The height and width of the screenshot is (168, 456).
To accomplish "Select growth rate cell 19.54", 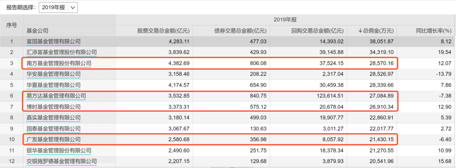I will point(444,52).
